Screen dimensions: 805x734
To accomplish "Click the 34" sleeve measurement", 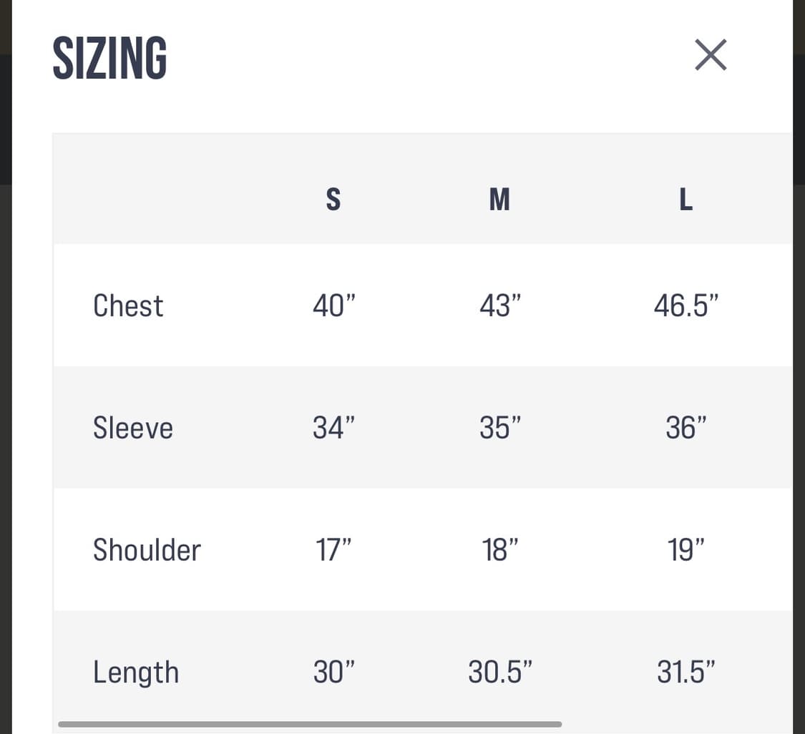I will point(334,428).
